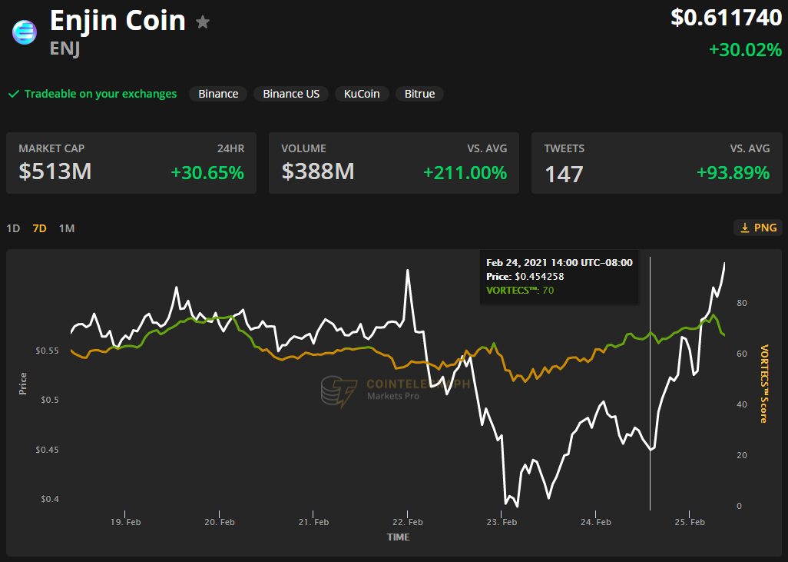Open the Bitrue exchange tag
The width and height of the screenshot is (788, 562).
click(419, 94)
